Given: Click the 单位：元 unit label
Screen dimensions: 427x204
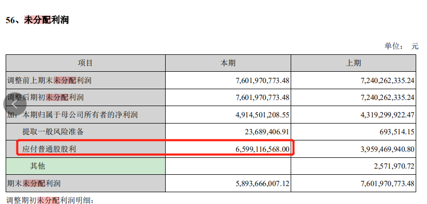Looking at the screenshot, I should (401, 46).
